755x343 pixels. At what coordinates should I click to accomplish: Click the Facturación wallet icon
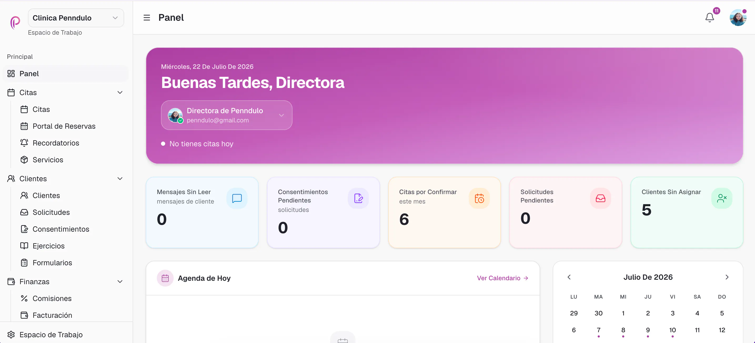coord(24,315)
